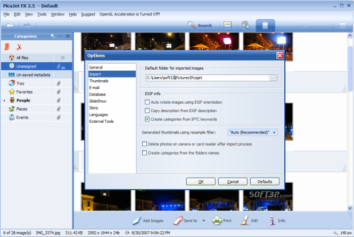Select Un-saved metadata category

tap(27, 75)
